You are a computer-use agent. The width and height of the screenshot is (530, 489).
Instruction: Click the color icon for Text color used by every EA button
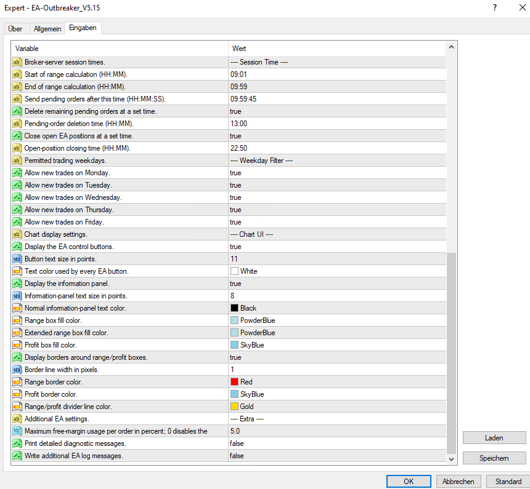17,271
